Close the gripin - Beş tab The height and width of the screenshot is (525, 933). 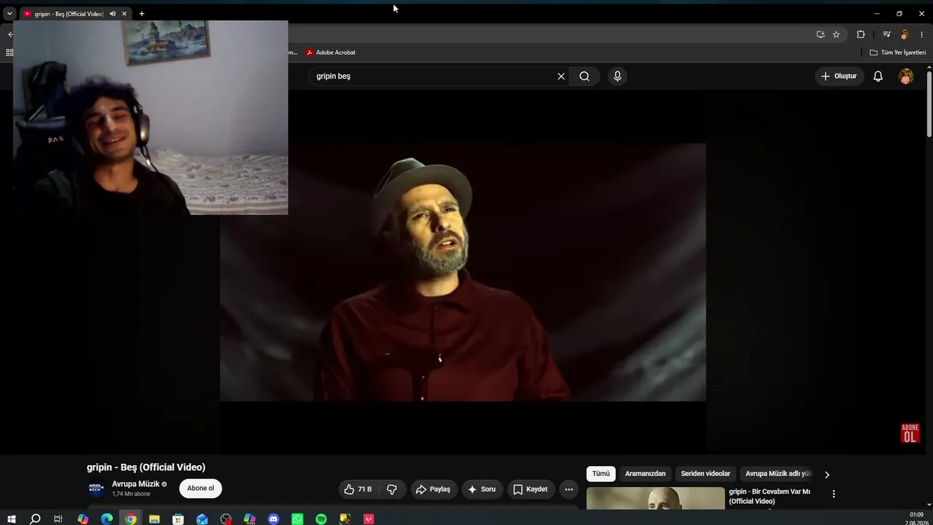point(125,14)
